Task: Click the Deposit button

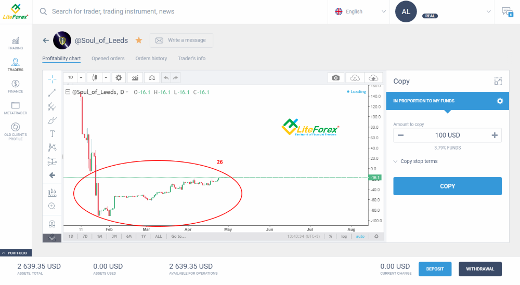Action: tap(435, 269)
